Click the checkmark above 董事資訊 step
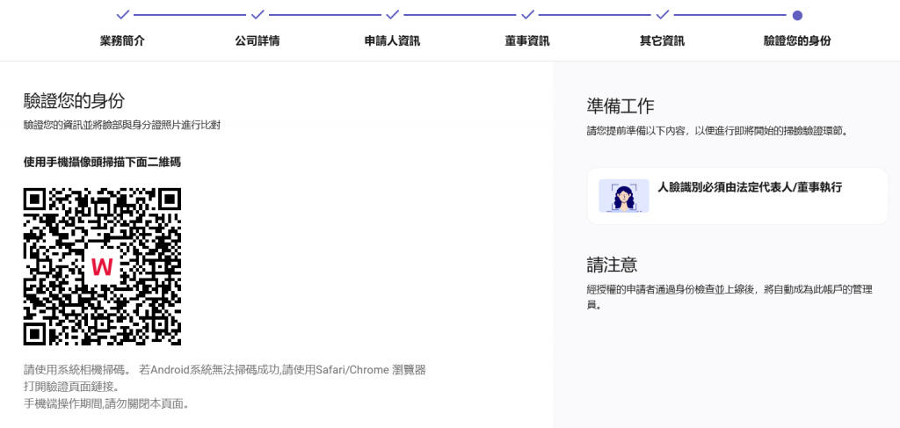Image resolution: width=900 pixels, height=428 pixels. tap(527, 14)
